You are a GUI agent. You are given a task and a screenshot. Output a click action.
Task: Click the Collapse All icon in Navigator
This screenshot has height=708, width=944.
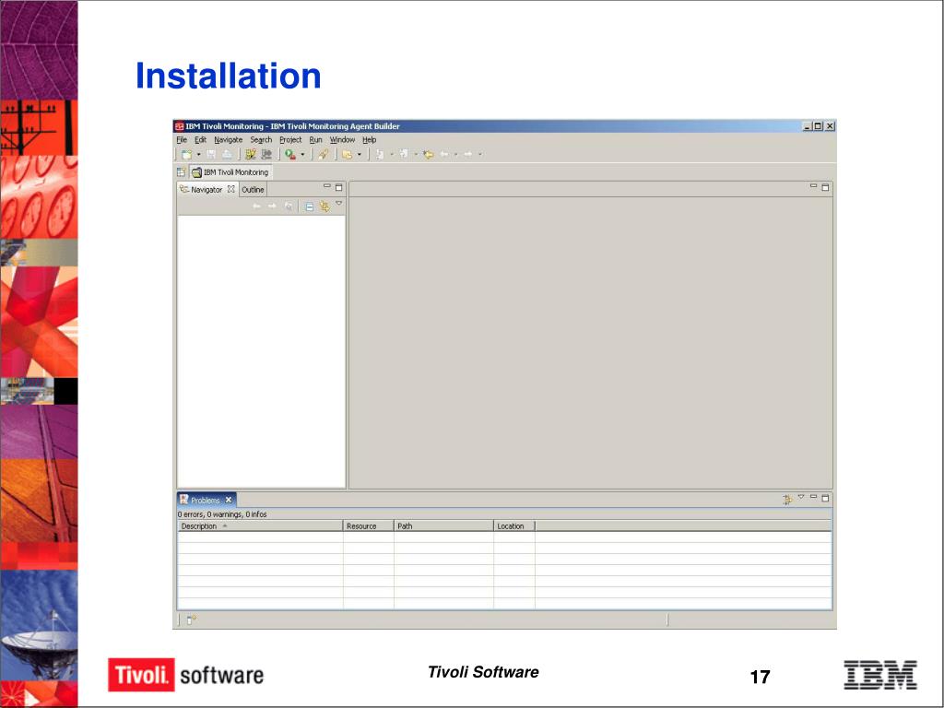pos(309,206)
